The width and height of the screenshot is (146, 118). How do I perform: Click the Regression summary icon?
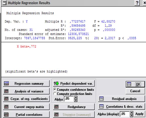[x=6, y=83]
